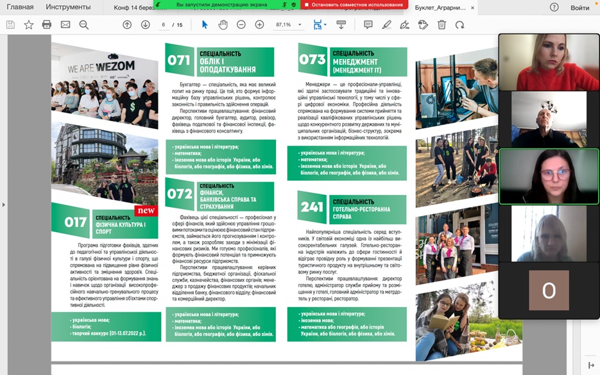
Task: Click the 072 Фінанси, банківська справа heading
Action: pyautogui.click(x=219, y=194)
